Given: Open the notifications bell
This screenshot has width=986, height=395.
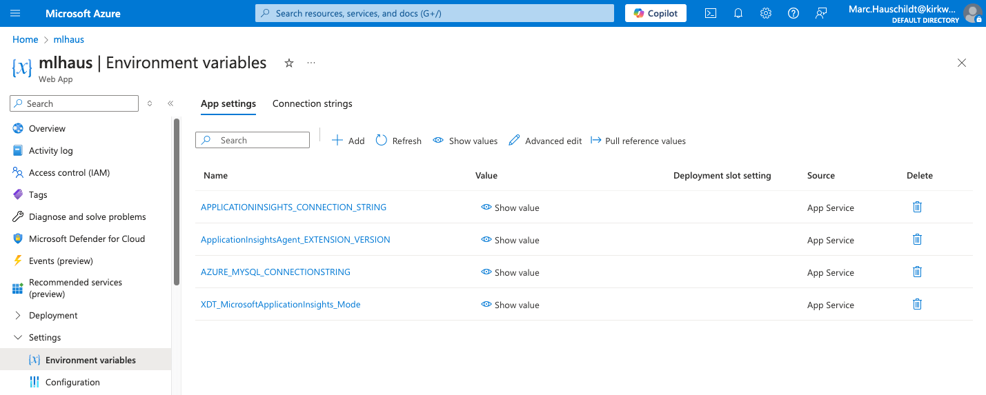Looking at the screenshot, I should 738,13.
